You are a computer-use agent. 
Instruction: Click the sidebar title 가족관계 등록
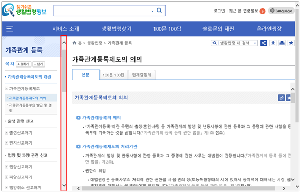[24, 50]
